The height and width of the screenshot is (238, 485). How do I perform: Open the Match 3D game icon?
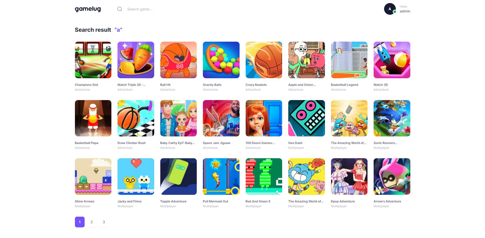pos(392,60)
